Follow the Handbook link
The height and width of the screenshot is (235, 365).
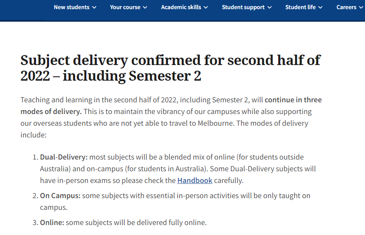(195, 180)
